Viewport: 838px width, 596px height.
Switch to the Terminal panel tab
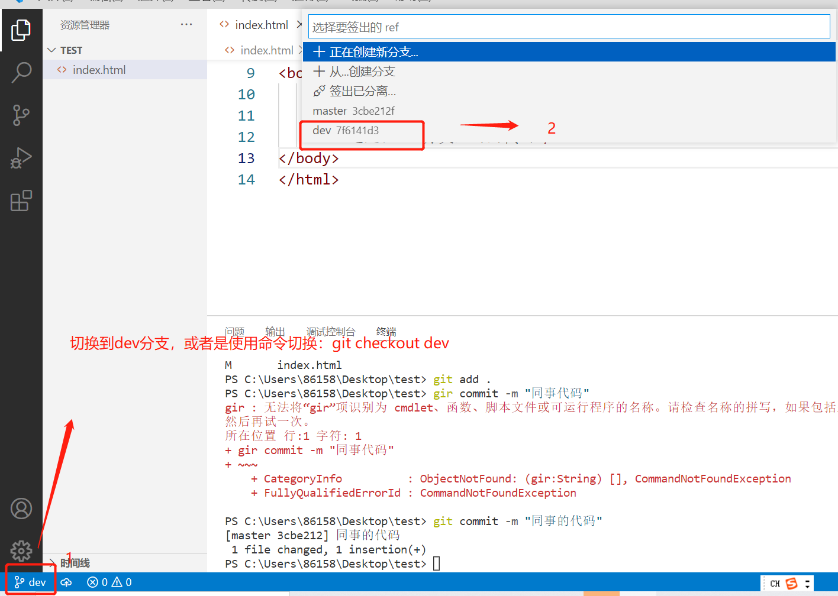click(386, 332)
